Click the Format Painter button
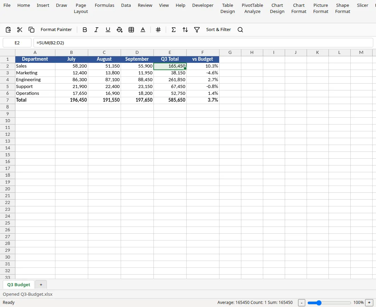This screenshot has height=307, width=376. [56, 30]
